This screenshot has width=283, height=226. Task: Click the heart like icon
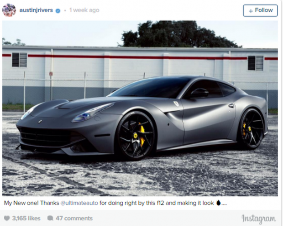click(x=7, y=218)
